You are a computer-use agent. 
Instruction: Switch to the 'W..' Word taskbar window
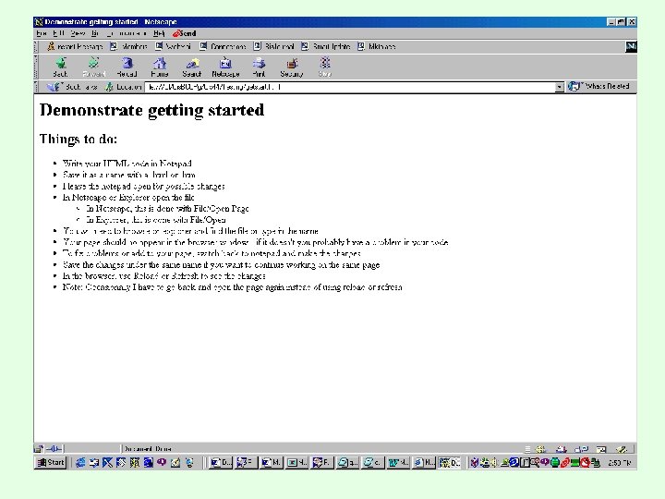coord(398,463)
